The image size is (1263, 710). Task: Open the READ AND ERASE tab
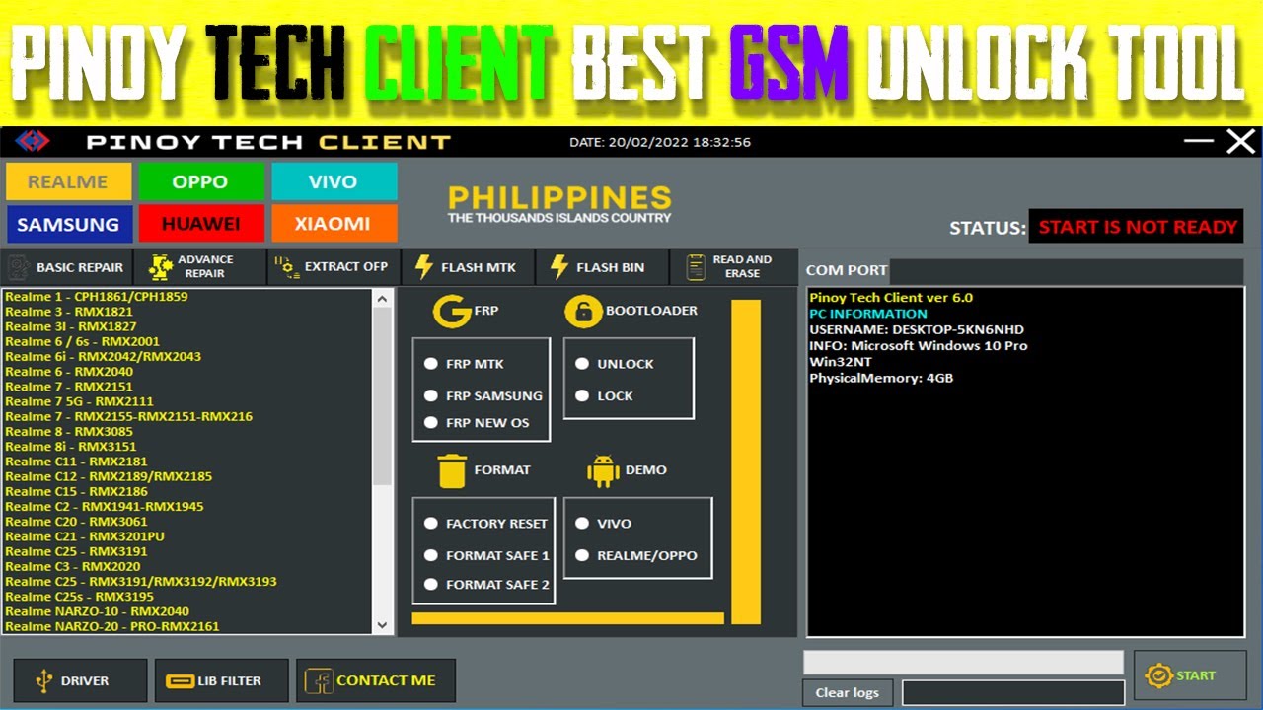(734, 267)
